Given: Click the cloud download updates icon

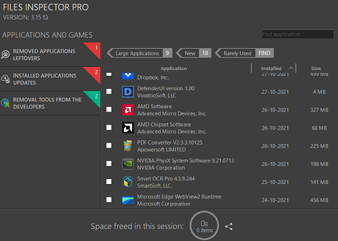Looking at the screenshot, I should tap(6, 79).
